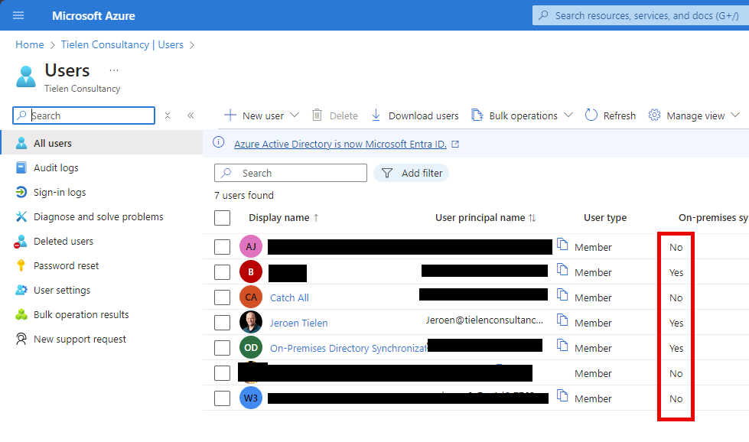This screenshot has height=442, width=749.
Task: Click the AJ user avatar
Action: [251, 247]
